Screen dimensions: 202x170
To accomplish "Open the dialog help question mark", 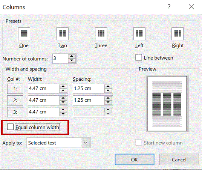I will click(169, 7).
